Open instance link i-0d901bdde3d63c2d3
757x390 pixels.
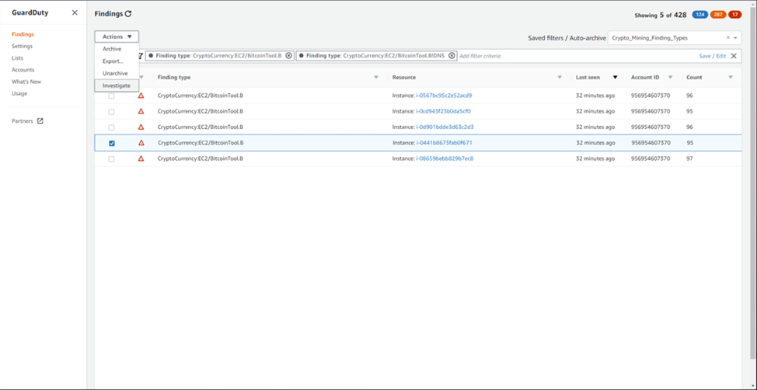pyautogui.click(x=445, y=127)
